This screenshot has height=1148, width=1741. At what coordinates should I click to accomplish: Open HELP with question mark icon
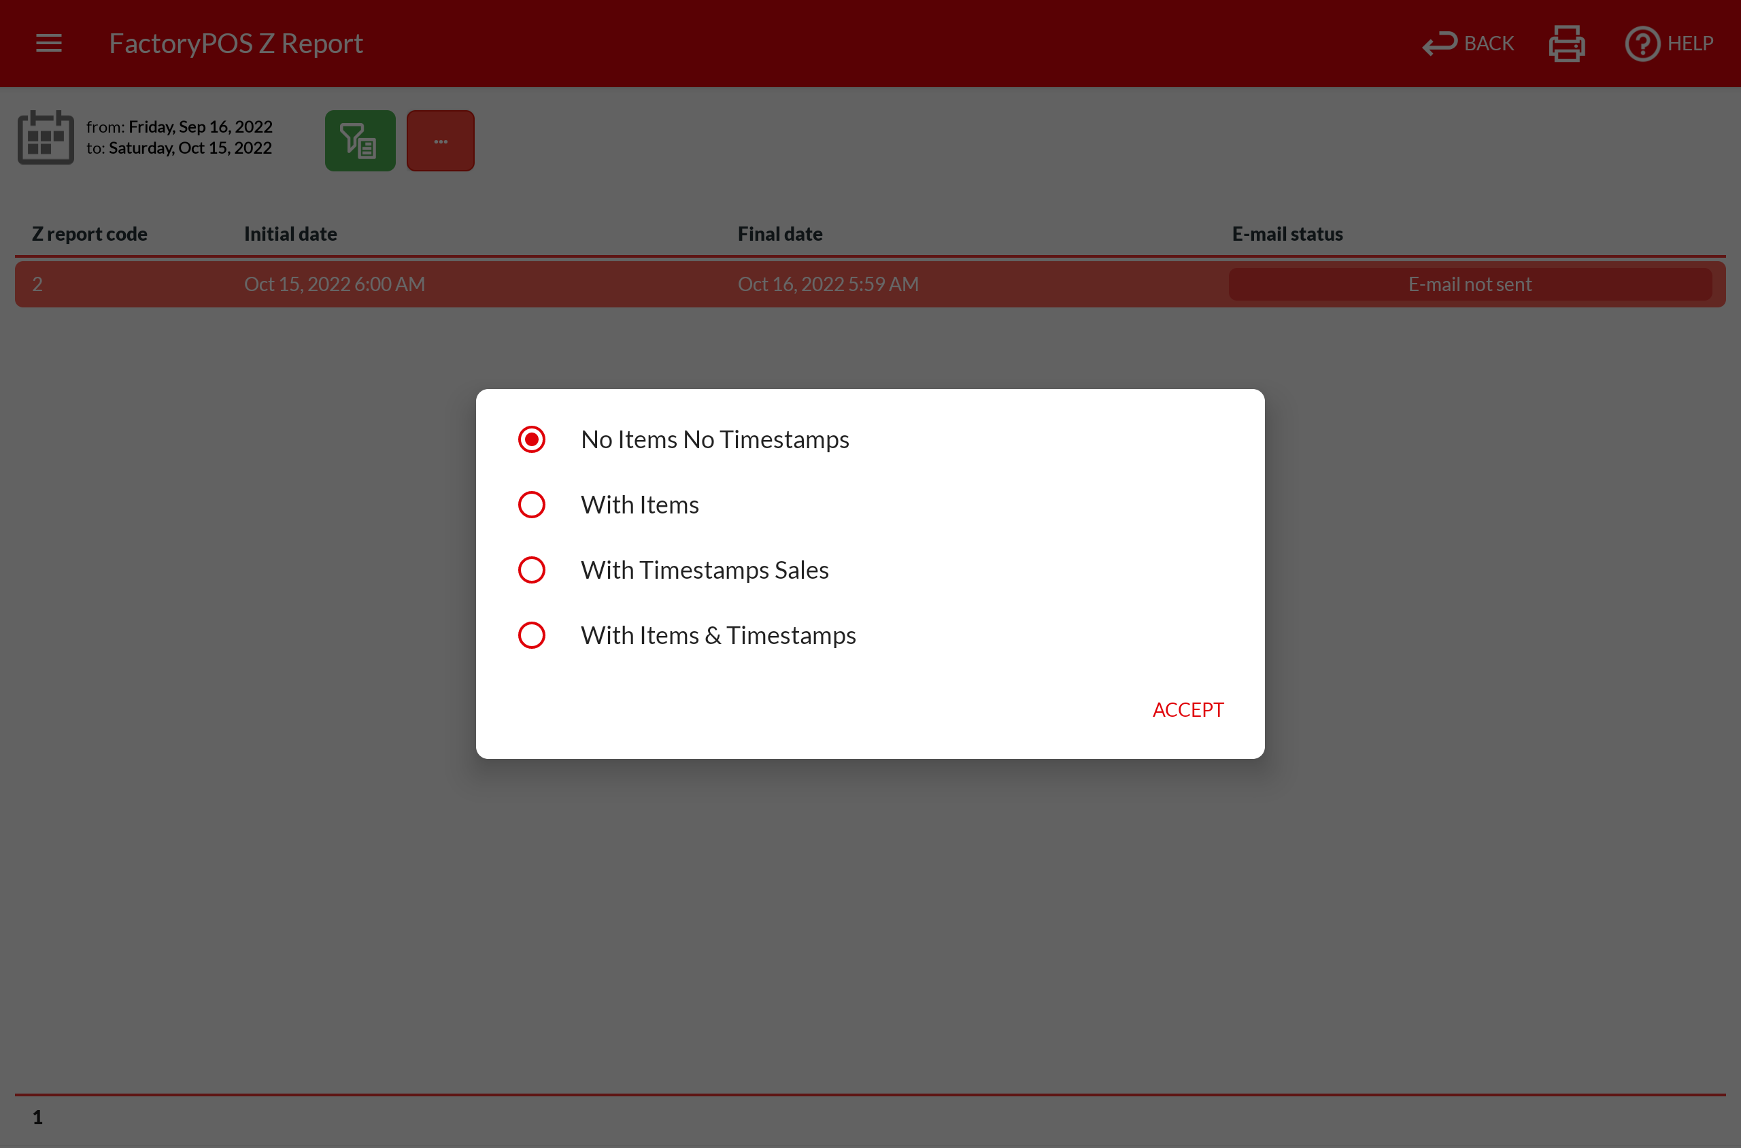1668,44
